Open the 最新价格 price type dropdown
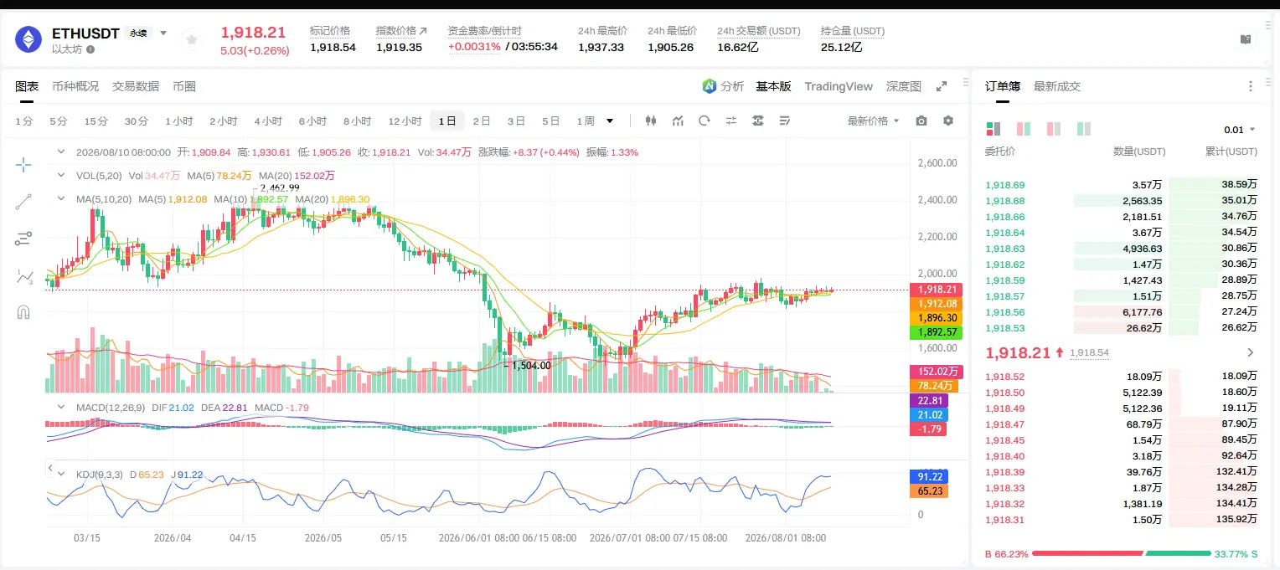The height and width of the screenshot is (570, 1280). point(873,121)
